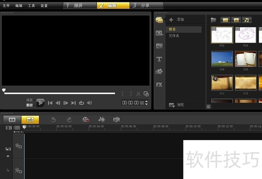This screenshot has height=179, width=262.
Task: Toggle show videos filter in library
Action: [225, 20]
